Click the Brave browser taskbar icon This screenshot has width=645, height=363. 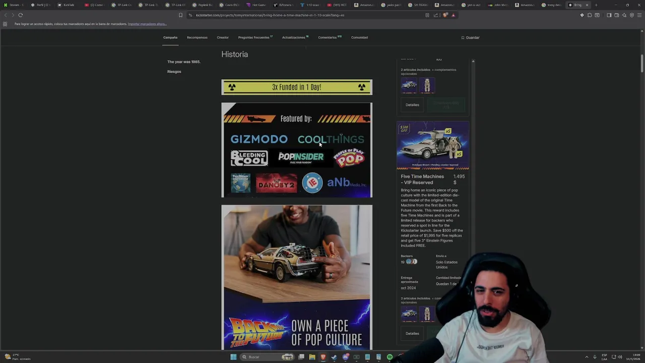coord(323,357)
